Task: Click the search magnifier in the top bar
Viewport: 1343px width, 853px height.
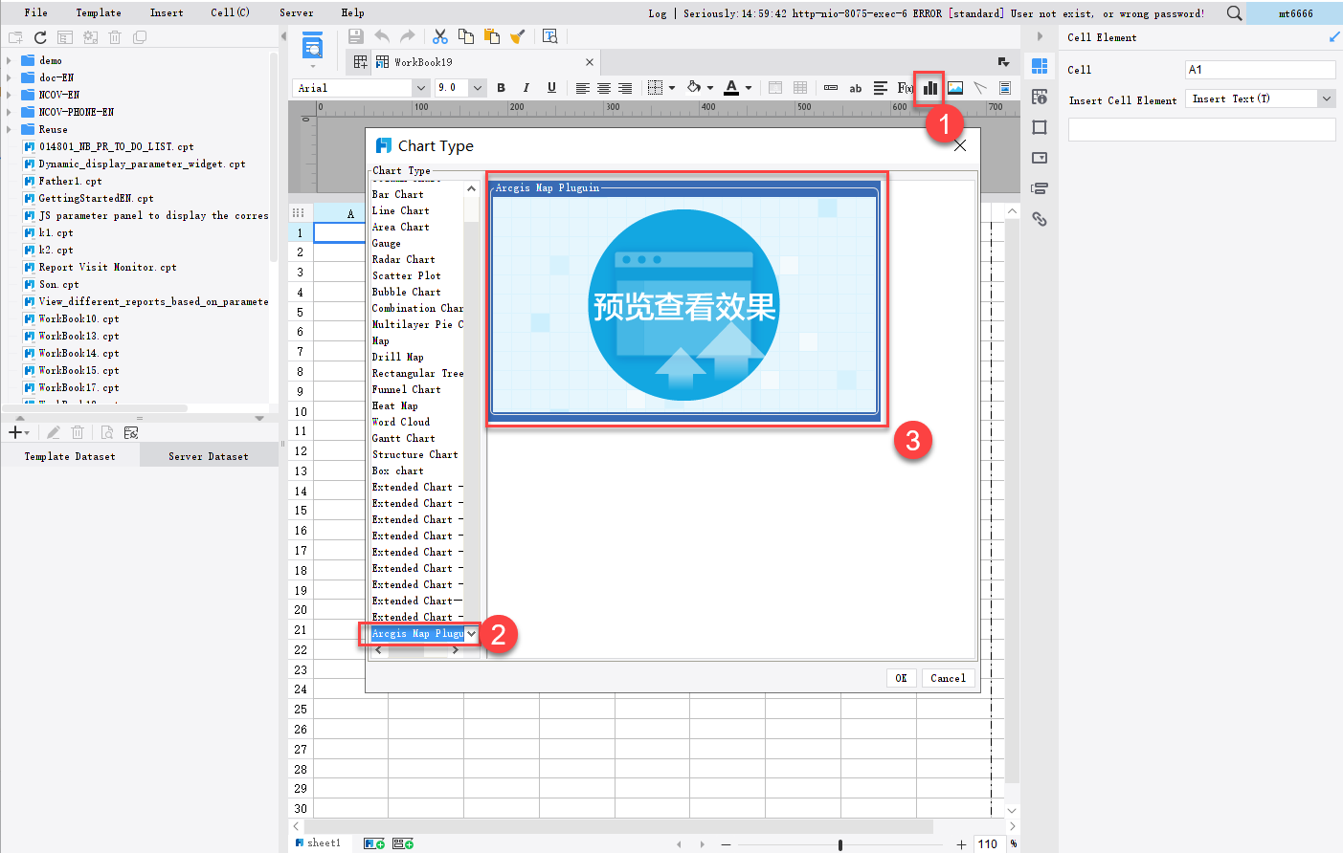Action: (1235, 13)
